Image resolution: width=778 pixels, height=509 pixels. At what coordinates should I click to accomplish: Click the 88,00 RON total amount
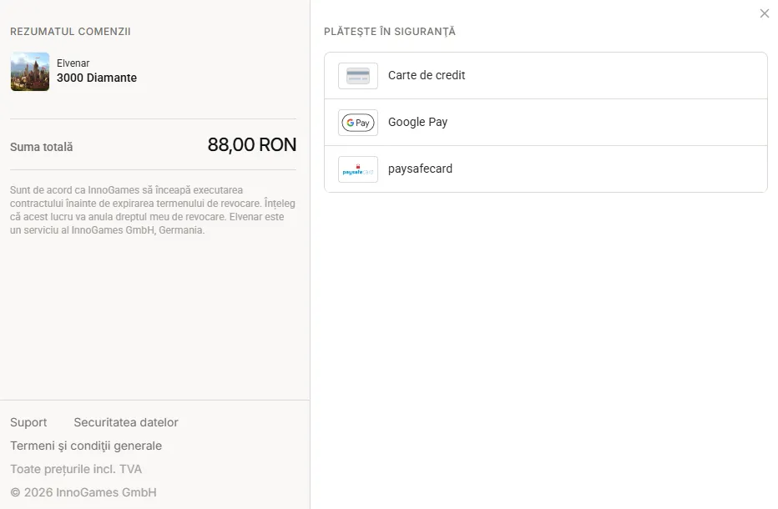(252, 145)
